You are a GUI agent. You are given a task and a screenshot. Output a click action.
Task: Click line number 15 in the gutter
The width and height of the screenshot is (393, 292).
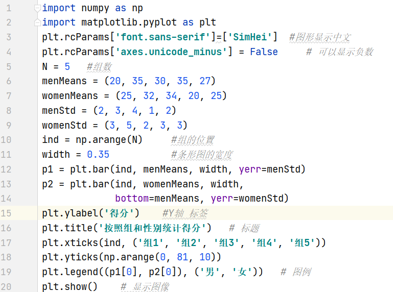pyautogui.click(x=6, y=213)
